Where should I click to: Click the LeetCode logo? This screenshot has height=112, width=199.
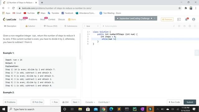(x=10, y=19)
